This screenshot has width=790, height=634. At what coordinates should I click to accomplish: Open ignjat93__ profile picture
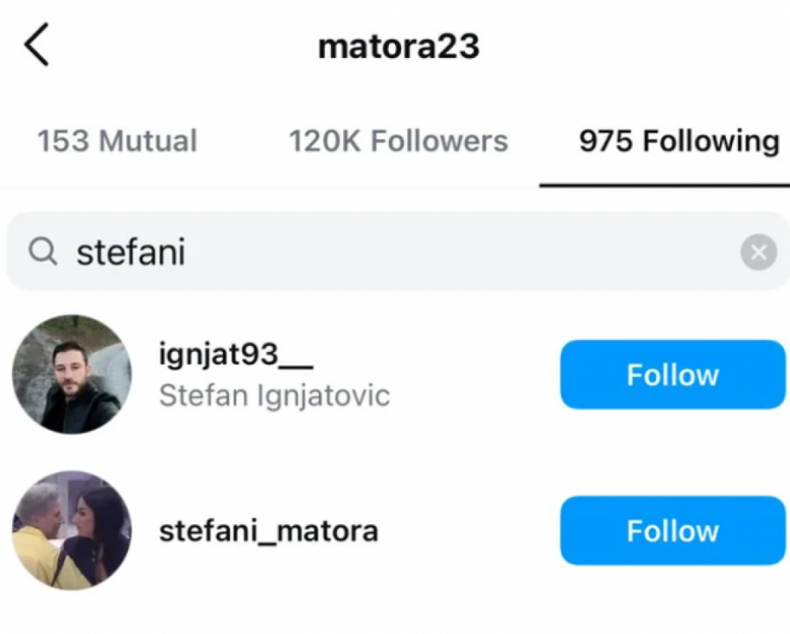click(72, 375)
